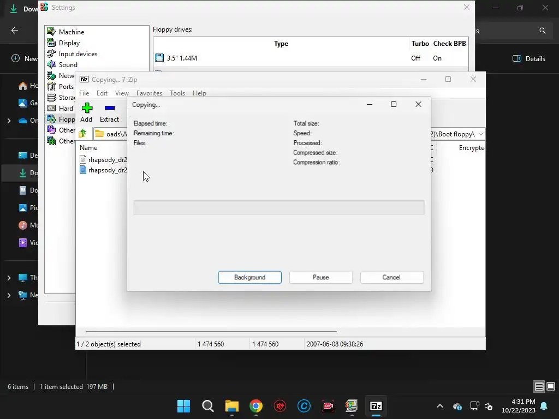Open taskbar Search
Image resolution: width=559 pixels, height=419 pixels.
pos(208,406)
